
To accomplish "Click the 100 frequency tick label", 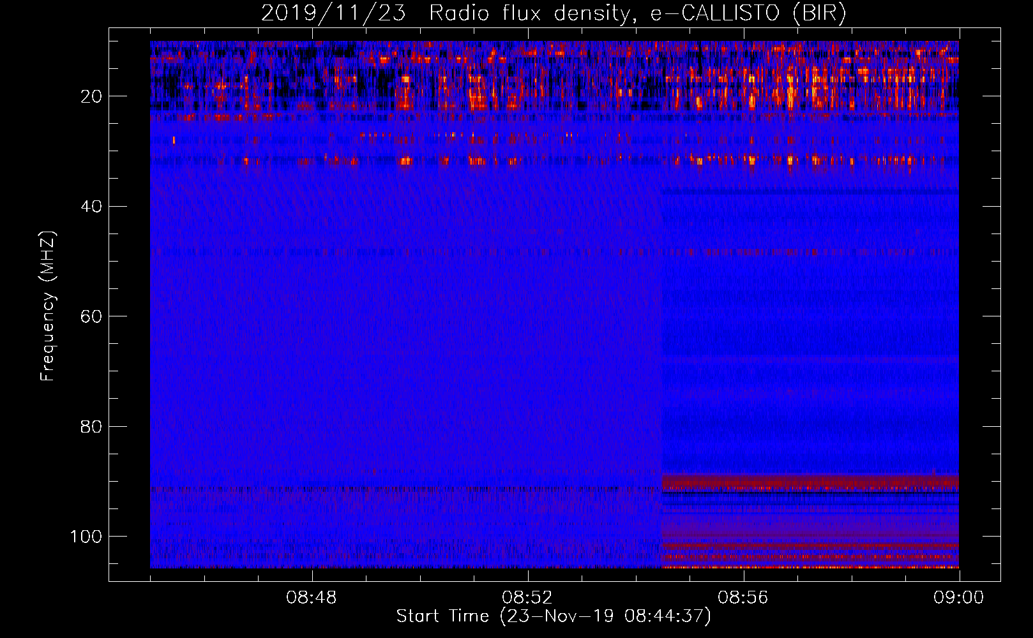I will click(86, 537).
